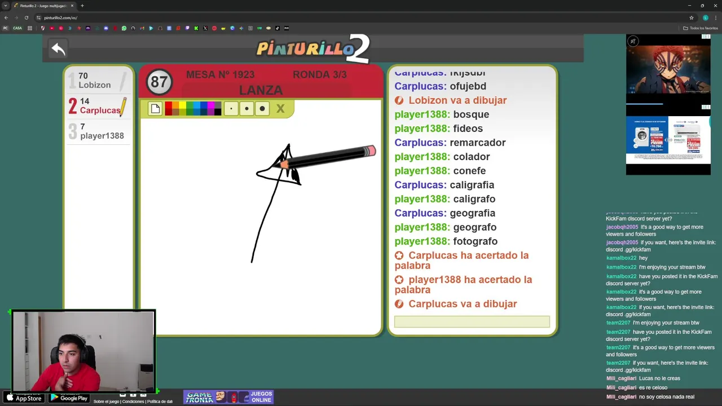Pick the black color swatch
The width and height of the screenshot is (722, 406).
(218, 112)
